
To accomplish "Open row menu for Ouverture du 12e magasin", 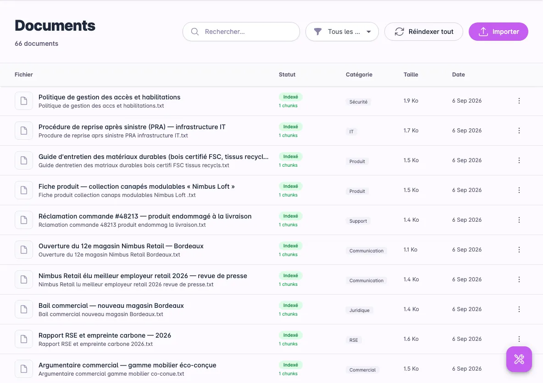I will (x=519, y=249).
